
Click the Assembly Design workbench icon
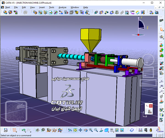(x=161, y=20)
